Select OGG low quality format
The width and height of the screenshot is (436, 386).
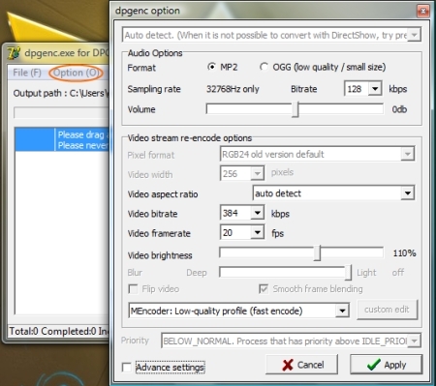tap(264, 67)
